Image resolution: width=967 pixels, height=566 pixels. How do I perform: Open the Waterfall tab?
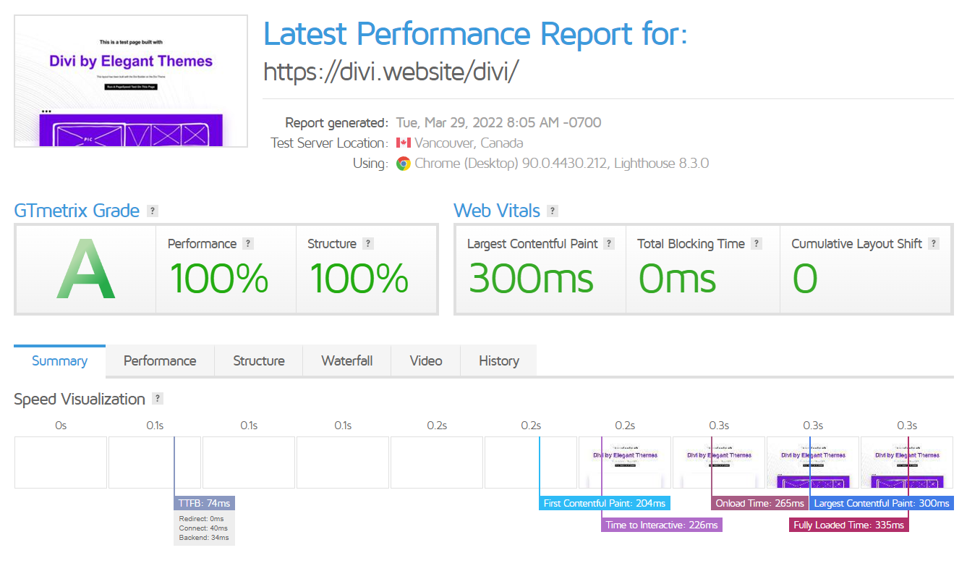coord(347,361)
